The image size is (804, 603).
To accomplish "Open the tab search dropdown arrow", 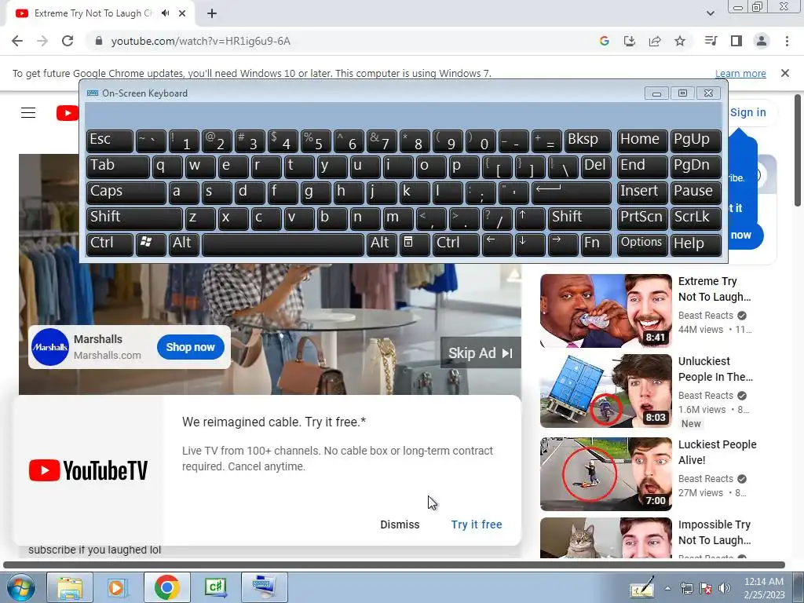I will (710, 13).
